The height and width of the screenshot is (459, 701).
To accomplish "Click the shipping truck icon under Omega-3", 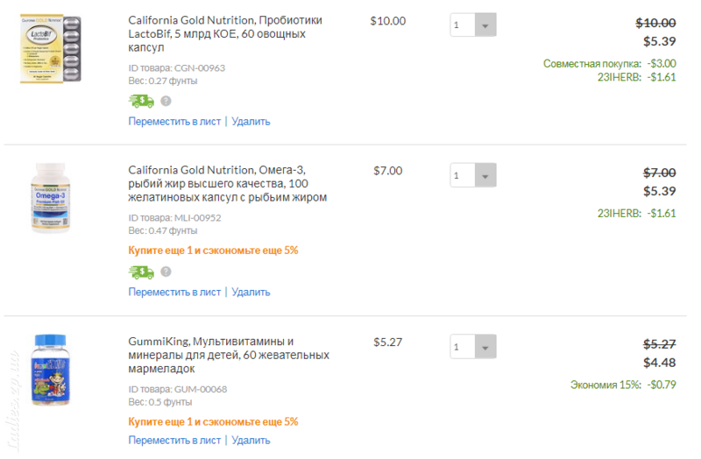I will [x=141, y=272].
